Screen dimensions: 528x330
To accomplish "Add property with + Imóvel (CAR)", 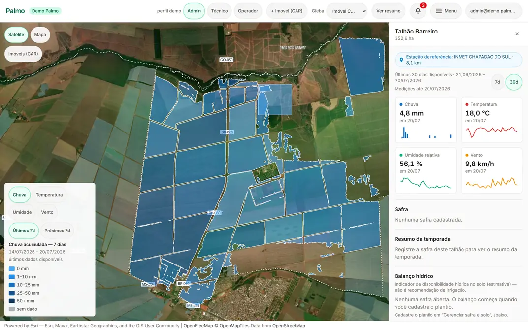I will pyautogui.click(x=287, y=11).
